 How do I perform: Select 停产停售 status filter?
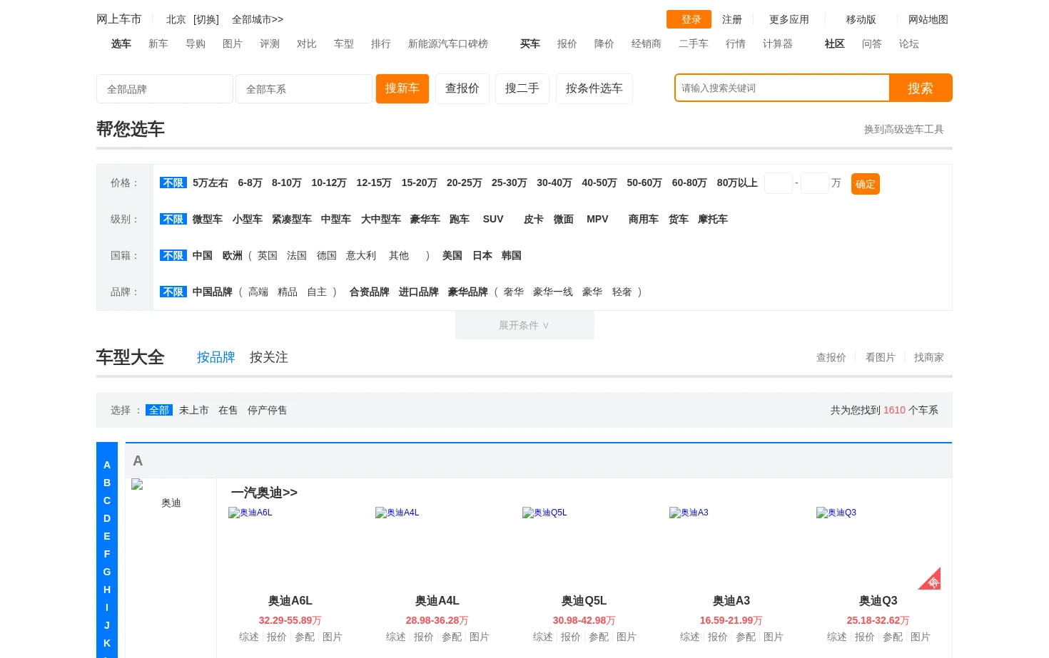pos(268,410)
